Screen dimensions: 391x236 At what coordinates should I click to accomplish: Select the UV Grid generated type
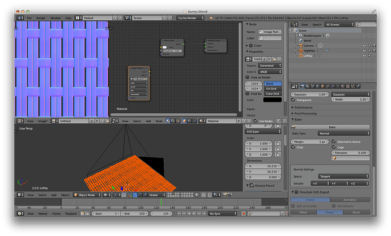click(273, 89)
